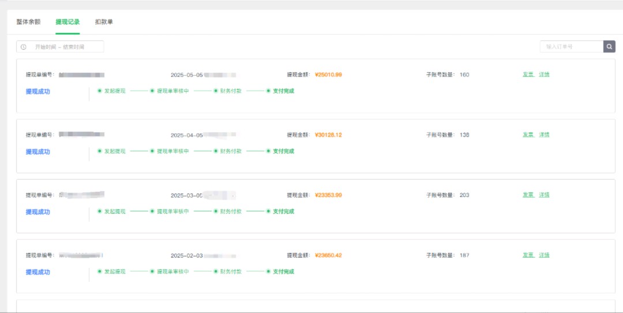Open 详情 link for ¥25010.99 withdrawal
This screenshot has width=623, height=313.
tap(544, 74)
